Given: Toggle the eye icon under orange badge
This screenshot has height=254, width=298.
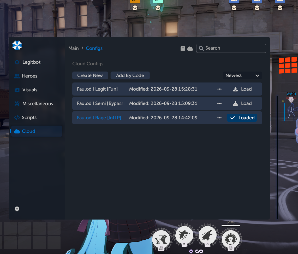Looking at the screenshot, I should (x=135, y=8).
